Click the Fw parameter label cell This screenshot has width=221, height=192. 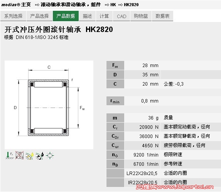pos(115,66)
